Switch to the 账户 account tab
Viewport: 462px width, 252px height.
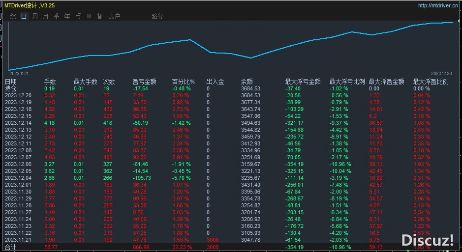click(114, 17)
